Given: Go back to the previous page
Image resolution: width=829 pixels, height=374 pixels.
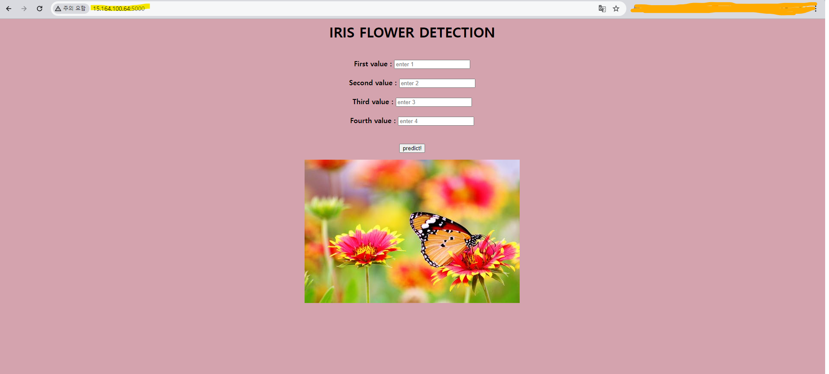Looking at the screenshot, I should pyautogui.click(x=9, y=9).
